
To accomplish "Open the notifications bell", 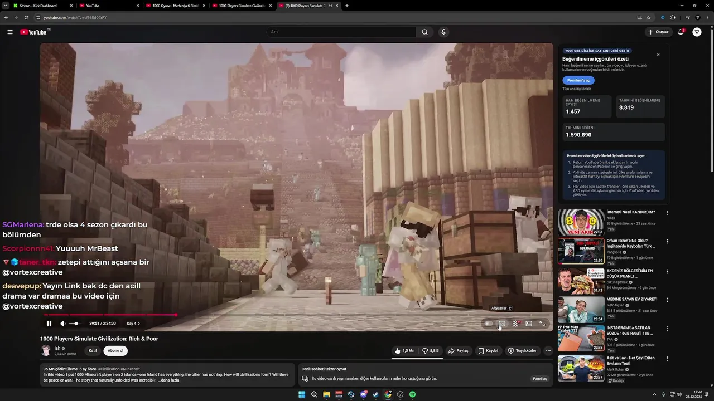I will 681,32.
